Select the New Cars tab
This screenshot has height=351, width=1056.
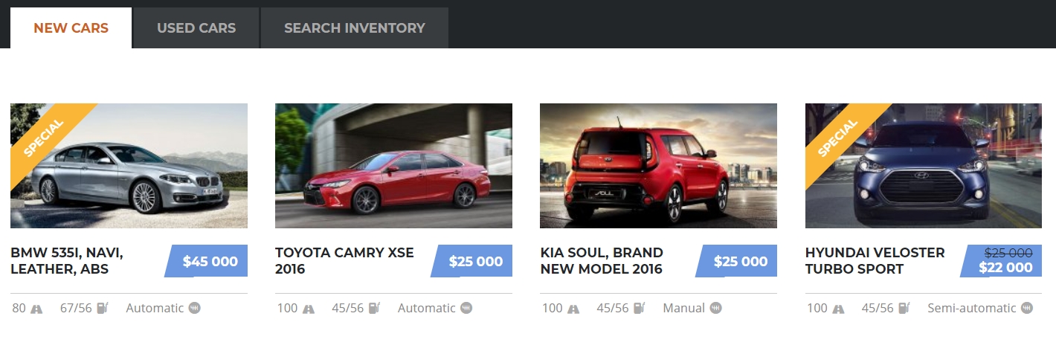coord(71,28)
